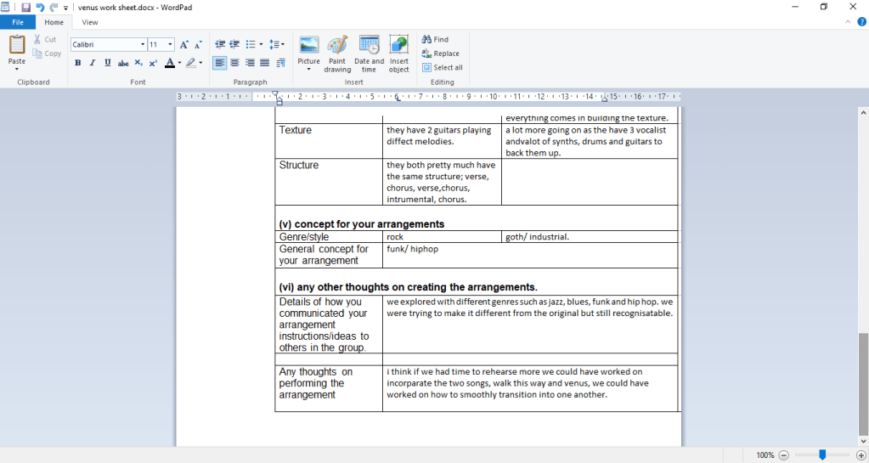Expand the line spacing options
This screenshot has width=869, height=463.
[x=278, y=44]
